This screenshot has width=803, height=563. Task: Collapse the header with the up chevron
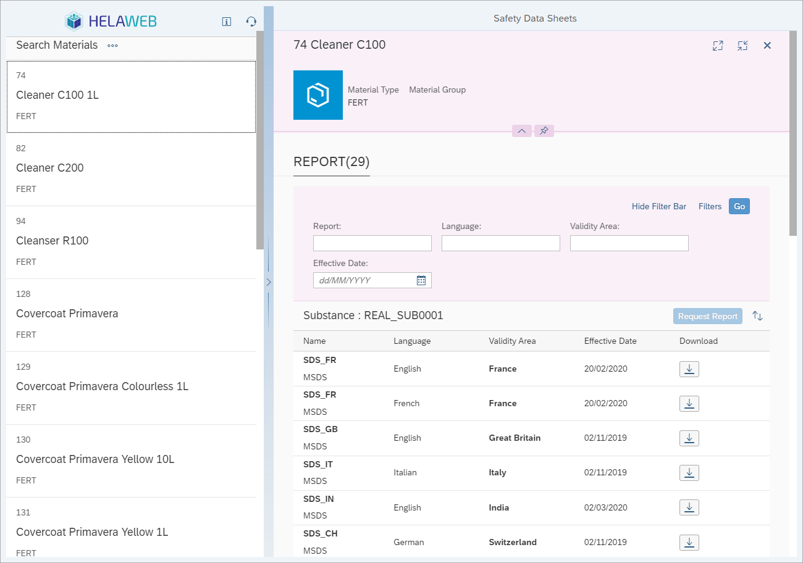point(522,131)
